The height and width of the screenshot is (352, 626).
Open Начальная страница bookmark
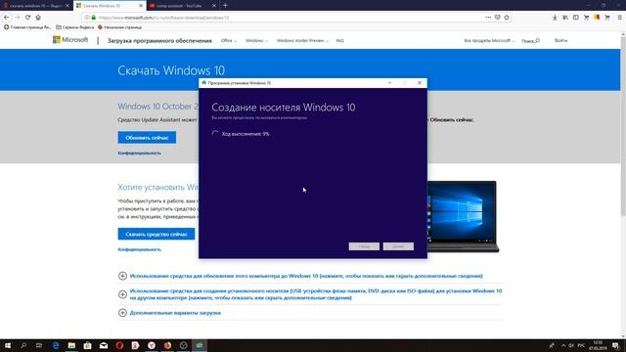click(119, 27)
